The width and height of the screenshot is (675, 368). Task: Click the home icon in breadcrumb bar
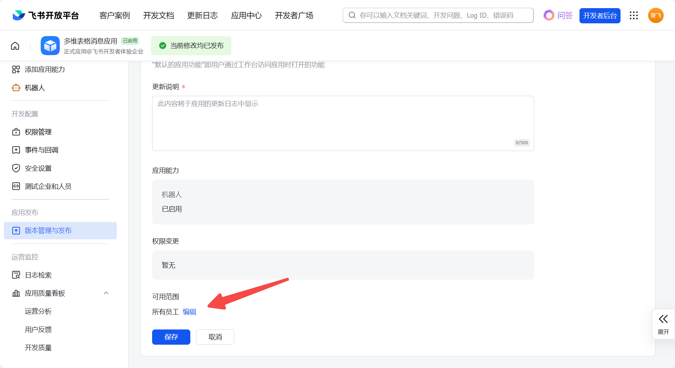coord(15,46)
